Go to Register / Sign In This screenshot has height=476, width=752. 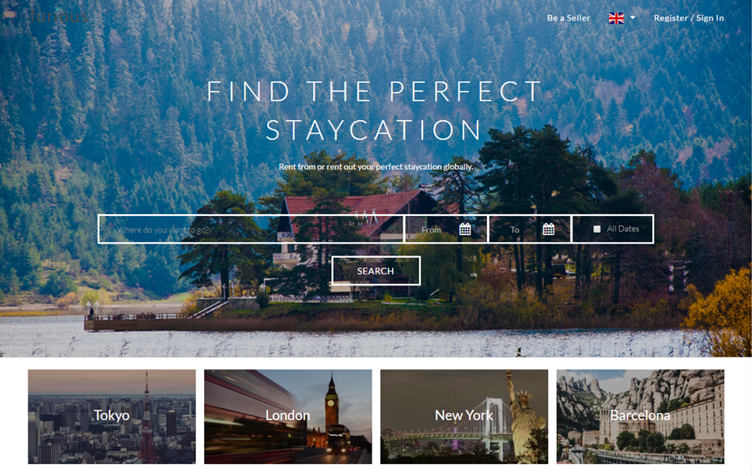coord(689,18)
